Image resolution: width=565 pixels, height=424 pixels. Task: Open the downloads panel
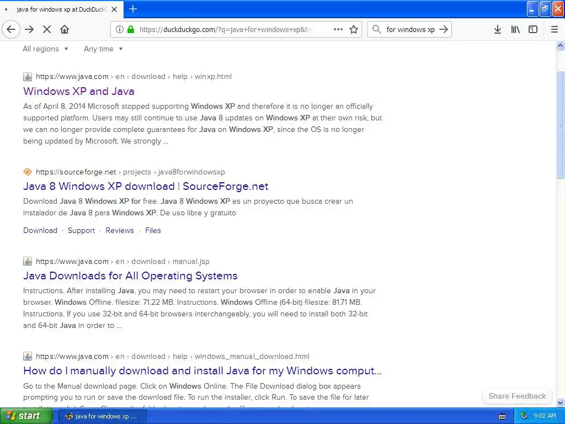click(498, 29)
